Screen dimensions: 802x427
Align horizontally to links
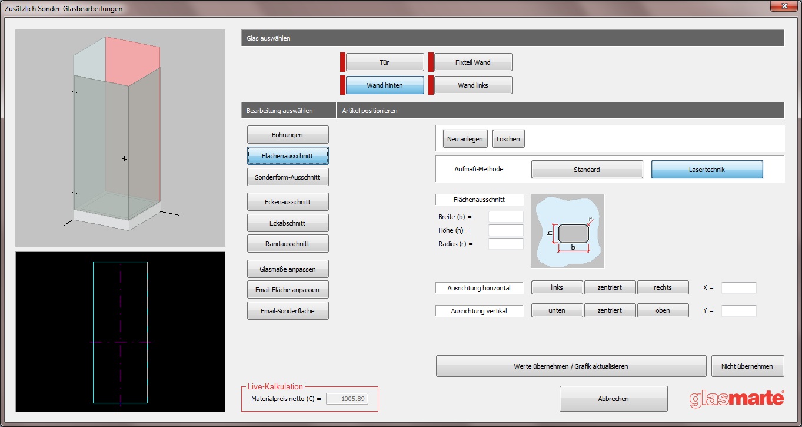[x=557, y=287]
